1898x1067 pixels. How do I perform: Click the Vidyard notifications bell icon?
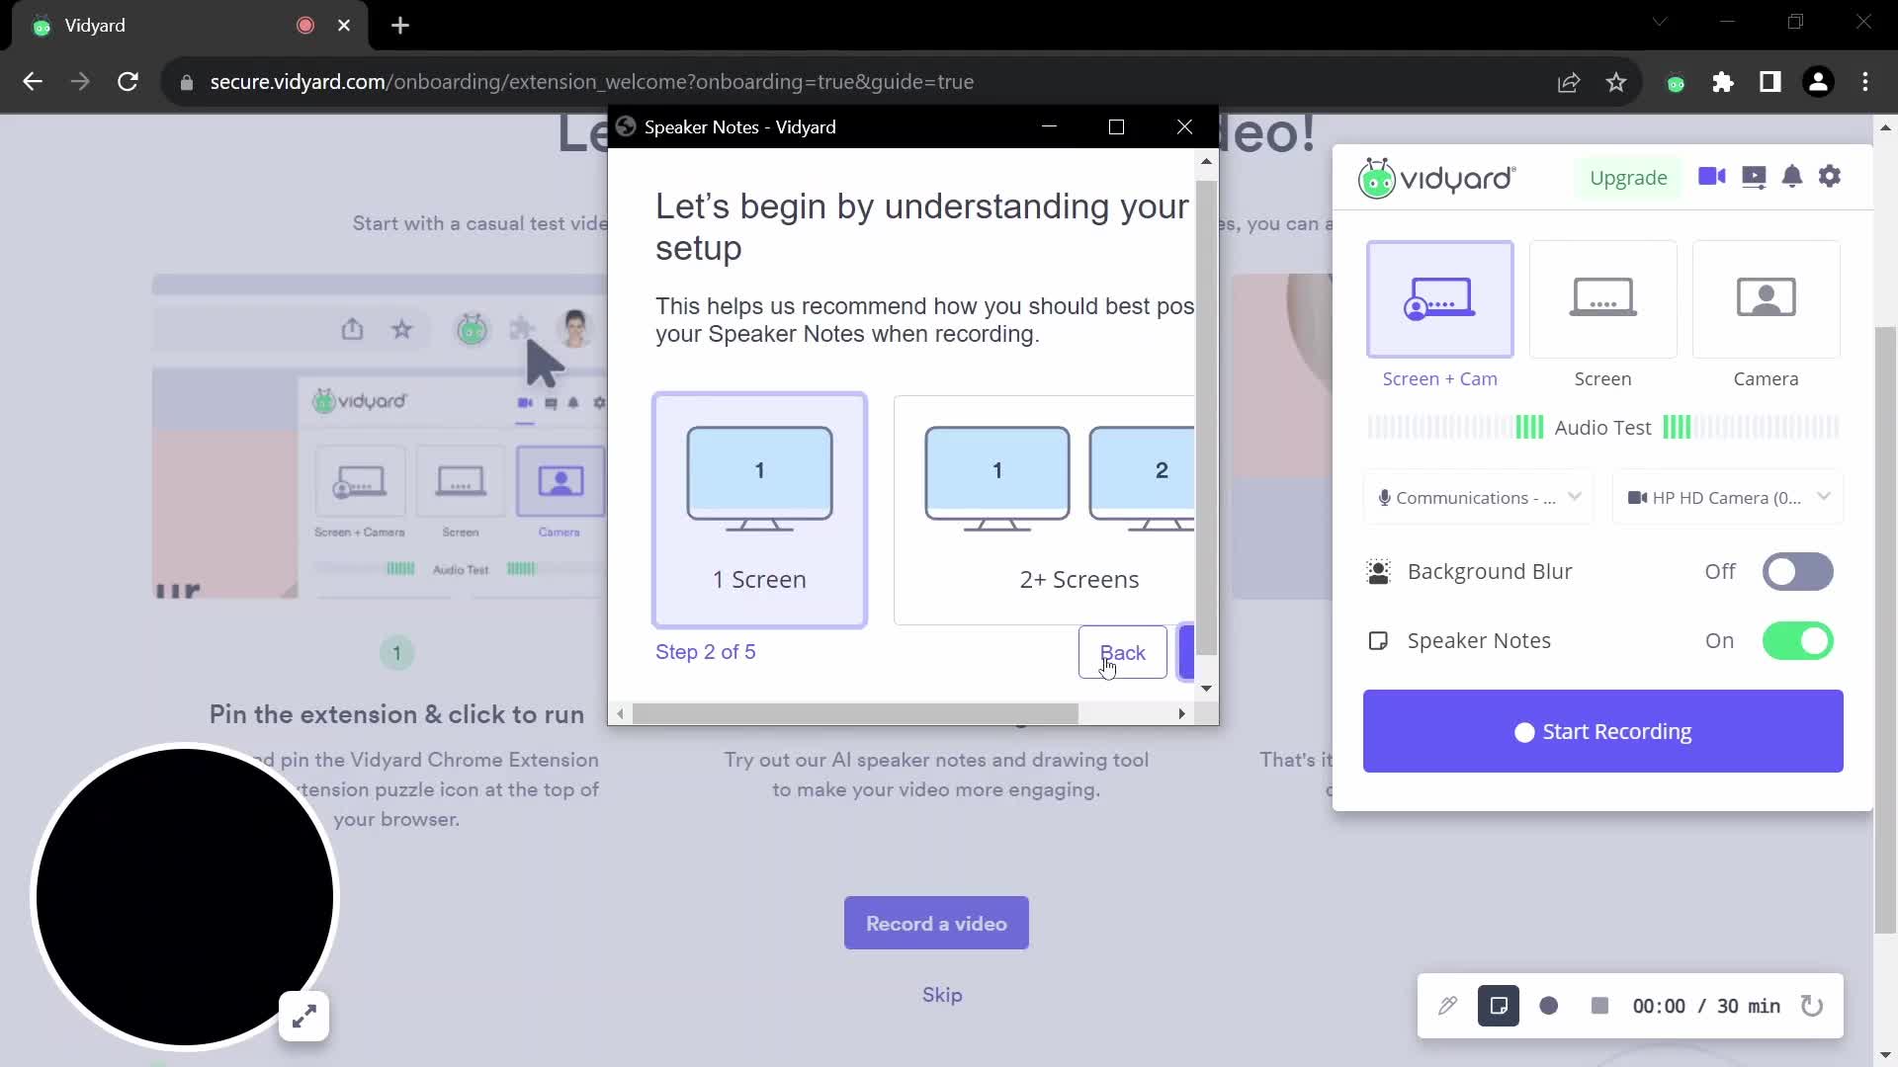click(1792, 177)
